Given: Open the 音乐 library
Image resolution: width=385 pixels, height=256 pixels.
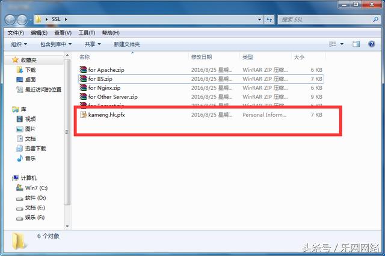Looking at the screenshot, I should 26,158.
